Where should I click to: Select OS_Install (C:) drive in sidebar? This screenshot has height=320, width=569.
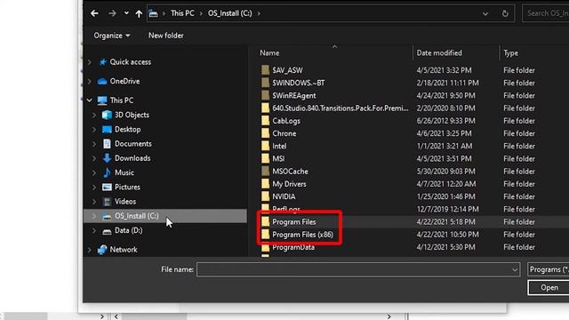[136, 216]
